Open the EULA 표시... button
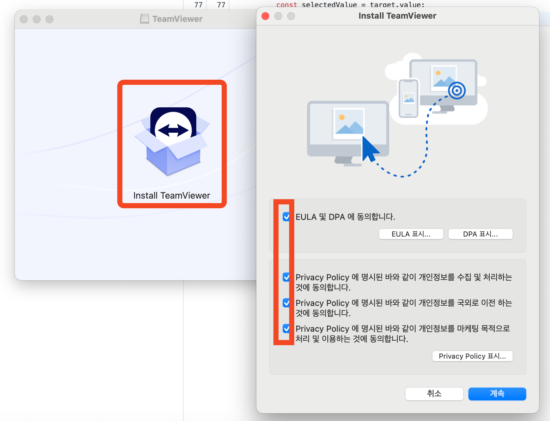This screenshot has width=550, height=421. 411,234
